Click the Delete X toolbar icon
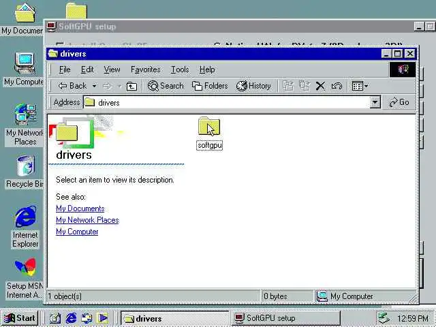Image resolution: width=436 pixels, height=327 pixels. click(320, 87)
